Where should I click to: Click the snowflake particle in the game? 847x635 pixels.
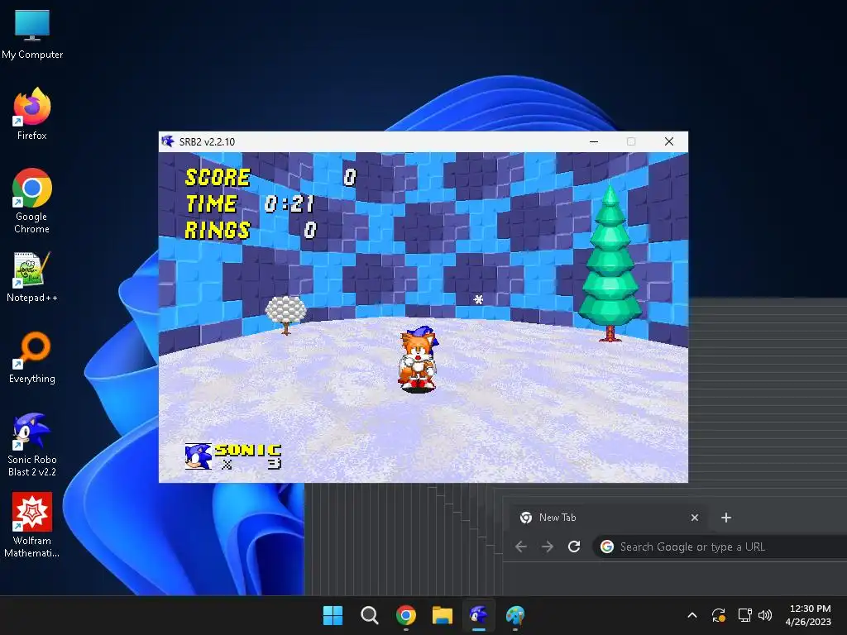point(479,299)
